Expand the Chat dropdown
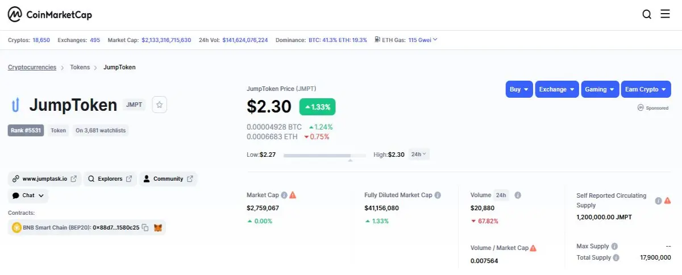682x275 pixels. pos(28,195)
